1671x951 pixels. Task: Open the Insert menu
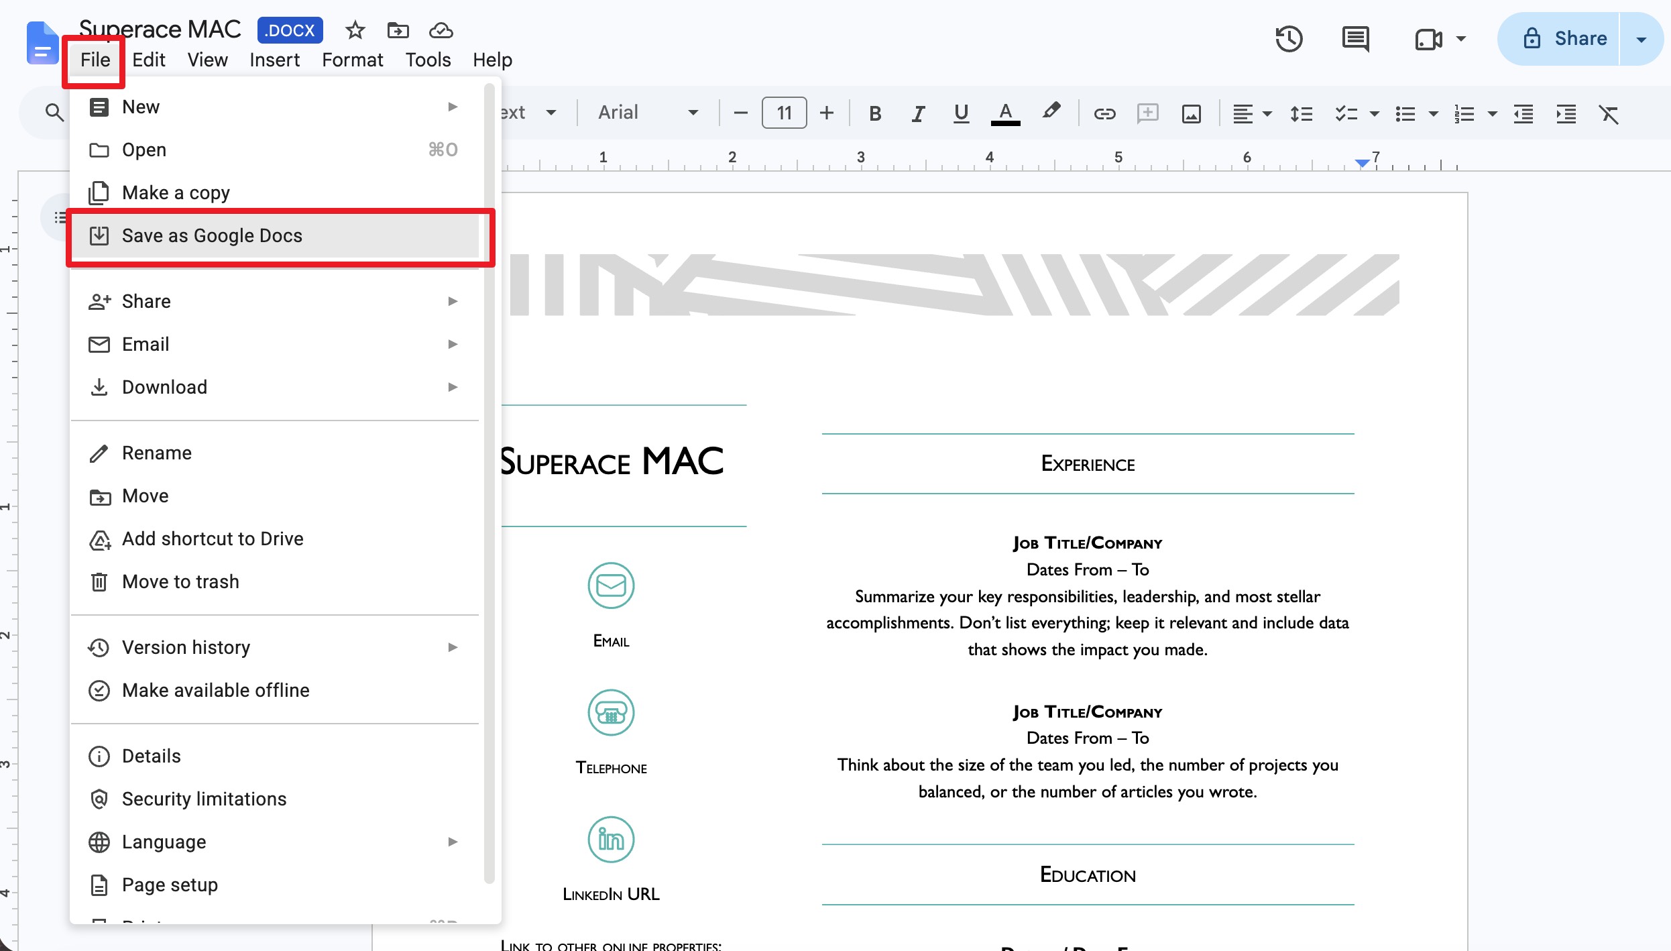(274, 60)
